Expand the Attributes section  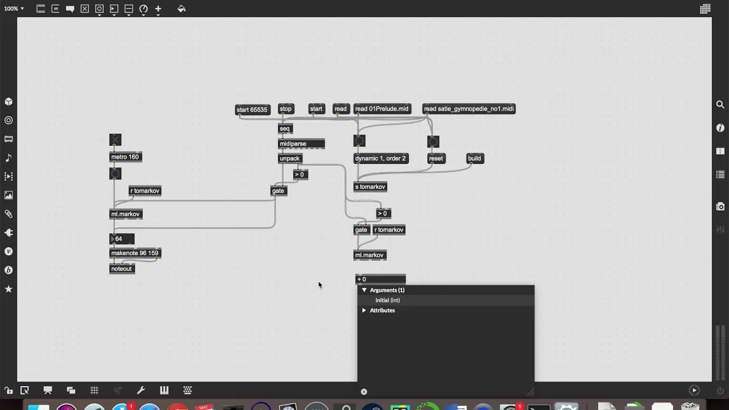[x=364, y=310]
